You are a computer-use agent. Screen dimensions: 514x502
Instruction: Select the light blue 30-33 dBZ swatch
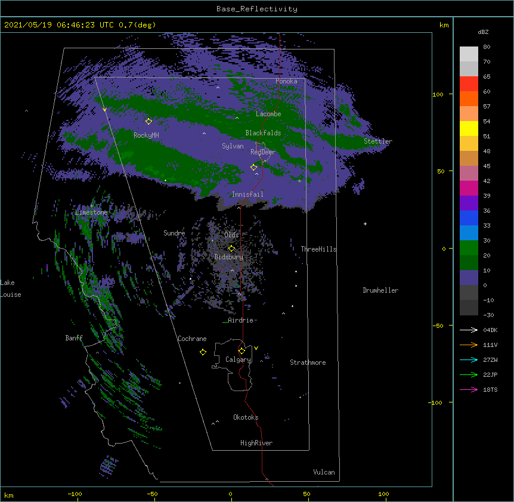click(469, 233)
